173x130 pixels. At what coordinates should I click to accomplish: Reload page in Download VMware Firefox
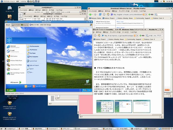[x=100, y=14]
